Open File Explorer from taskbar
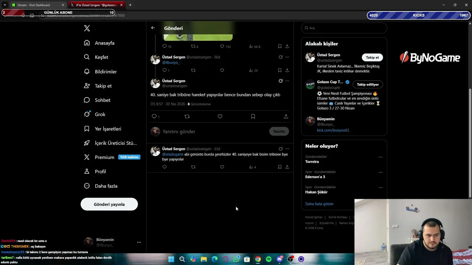Screen dimensions: 472x265 coord(204,259)
